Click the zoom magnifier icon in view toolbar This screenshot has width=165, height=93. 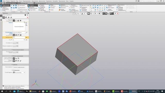pos(78,14)
